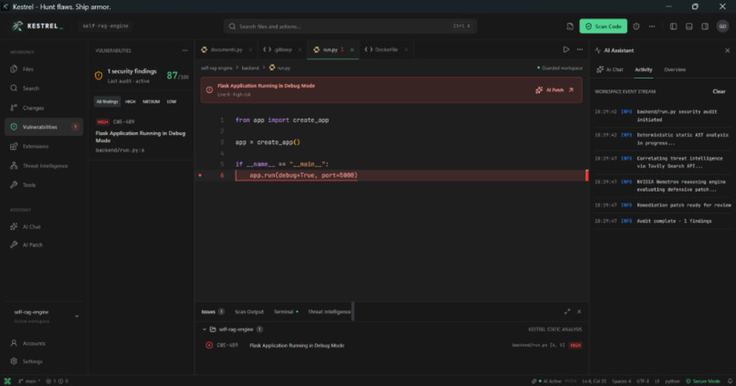736x386 pixels.
Task: Focus the Search files and actions field
Action: coord(350,26)
